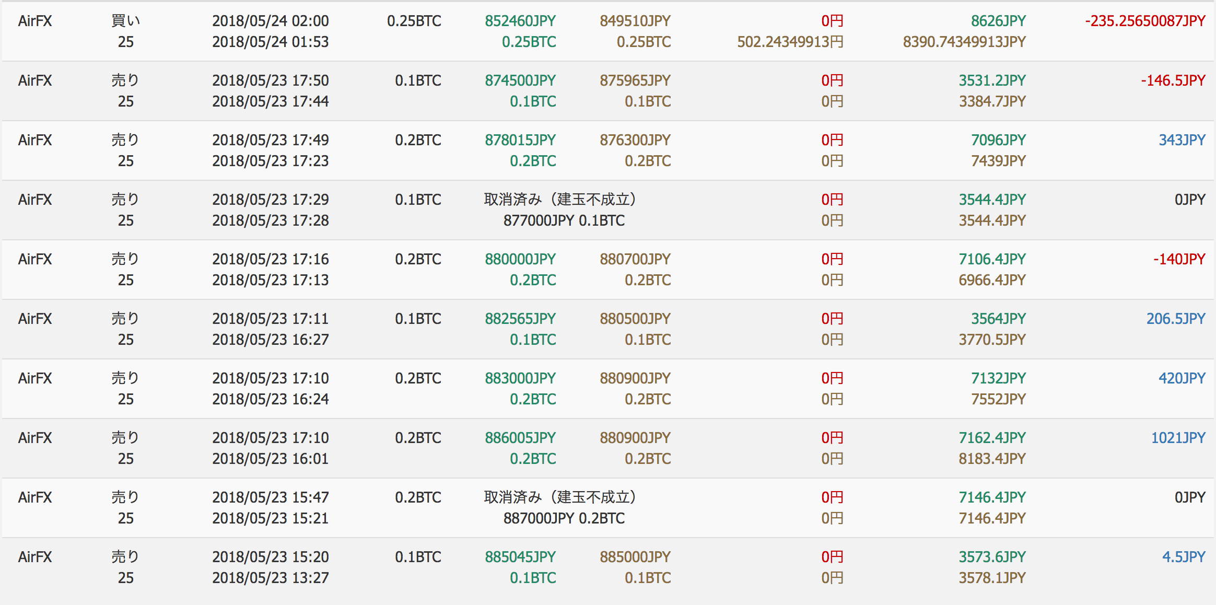Click the 887000JPY 0.2BTC cancelled order

(x=564, y=518)
